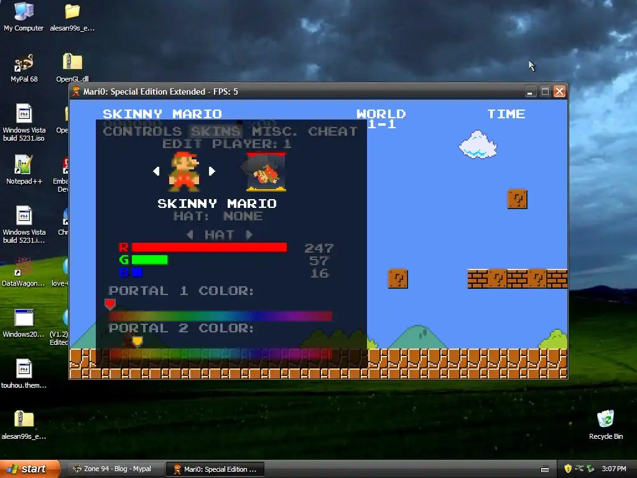Viewport: 637px width, 478px height.
Task: Launch Notepad++ from the desktop
Action: (24, 169)
